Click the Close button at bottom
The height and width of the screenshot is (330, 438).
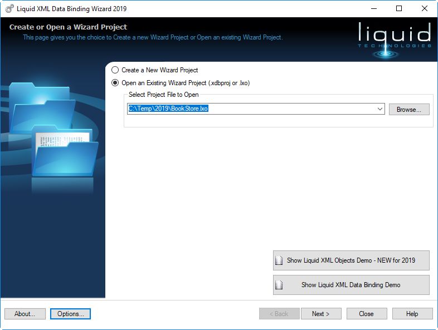[367, 314]
